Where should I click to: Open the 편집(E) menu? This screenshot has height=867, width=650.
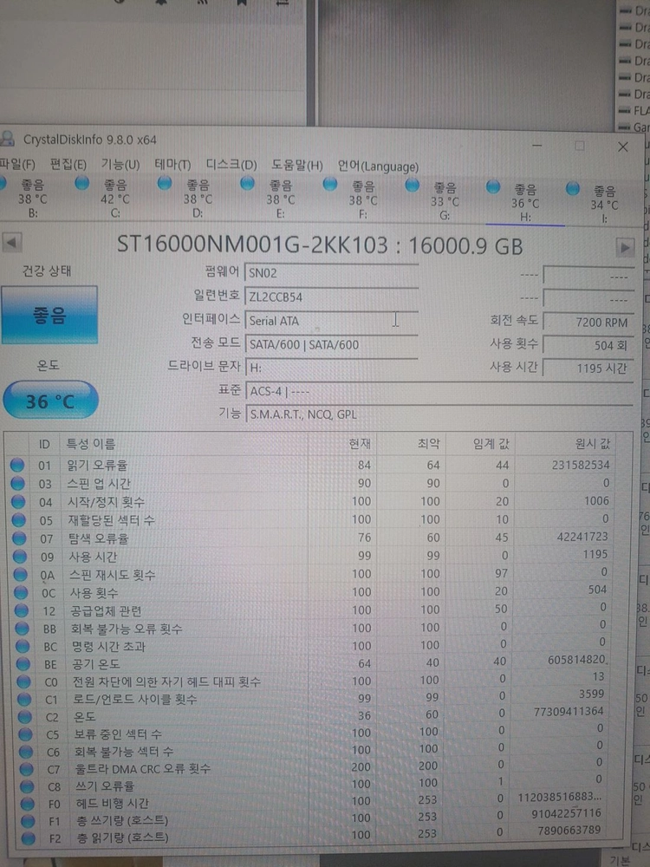(68, 164)
